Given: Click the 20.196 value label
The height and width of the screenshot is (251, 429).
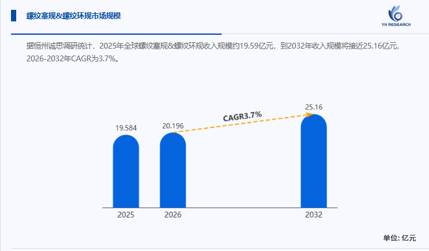Looking at the screenshot, I should point(173,126).
